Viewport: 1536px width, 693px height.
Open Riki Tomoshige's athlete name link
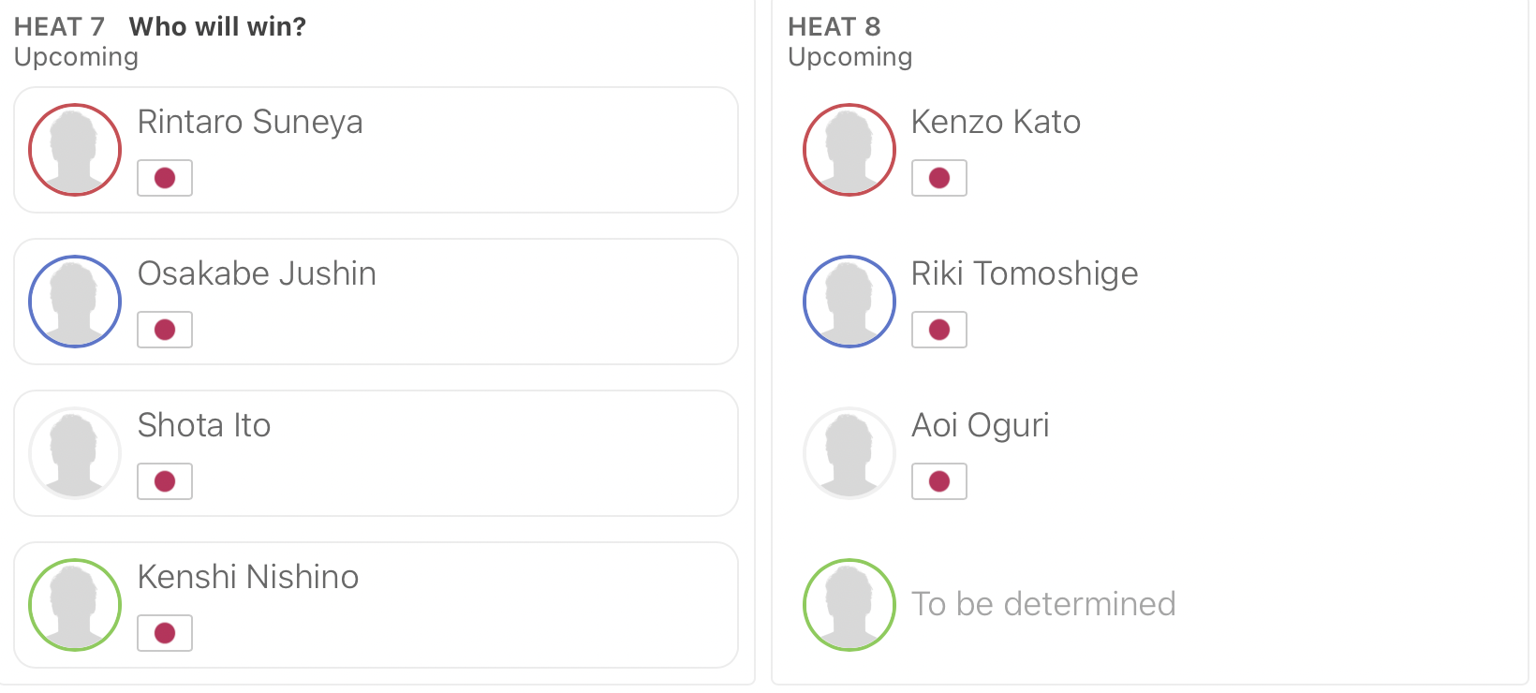pos(1025,274)
